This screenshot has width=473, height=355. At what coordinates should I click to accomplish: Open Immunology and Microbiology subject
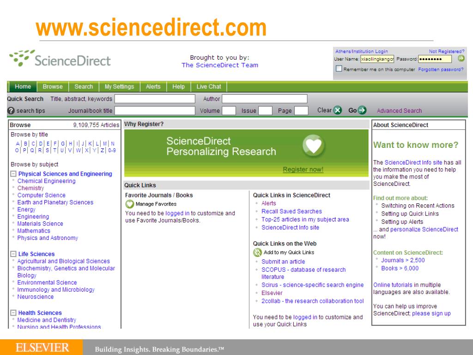[56, 290]
